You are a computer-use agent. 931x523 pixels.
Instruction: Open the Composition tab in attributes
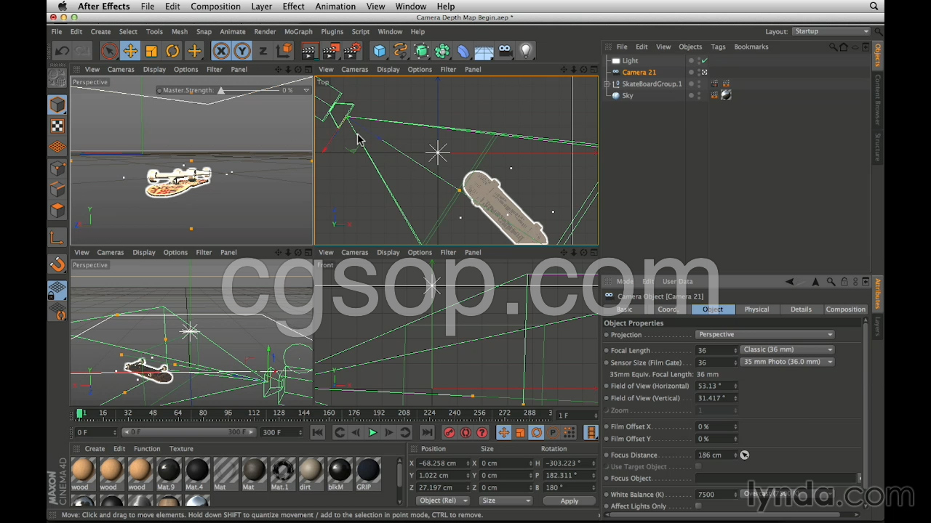tap(845, 309)
